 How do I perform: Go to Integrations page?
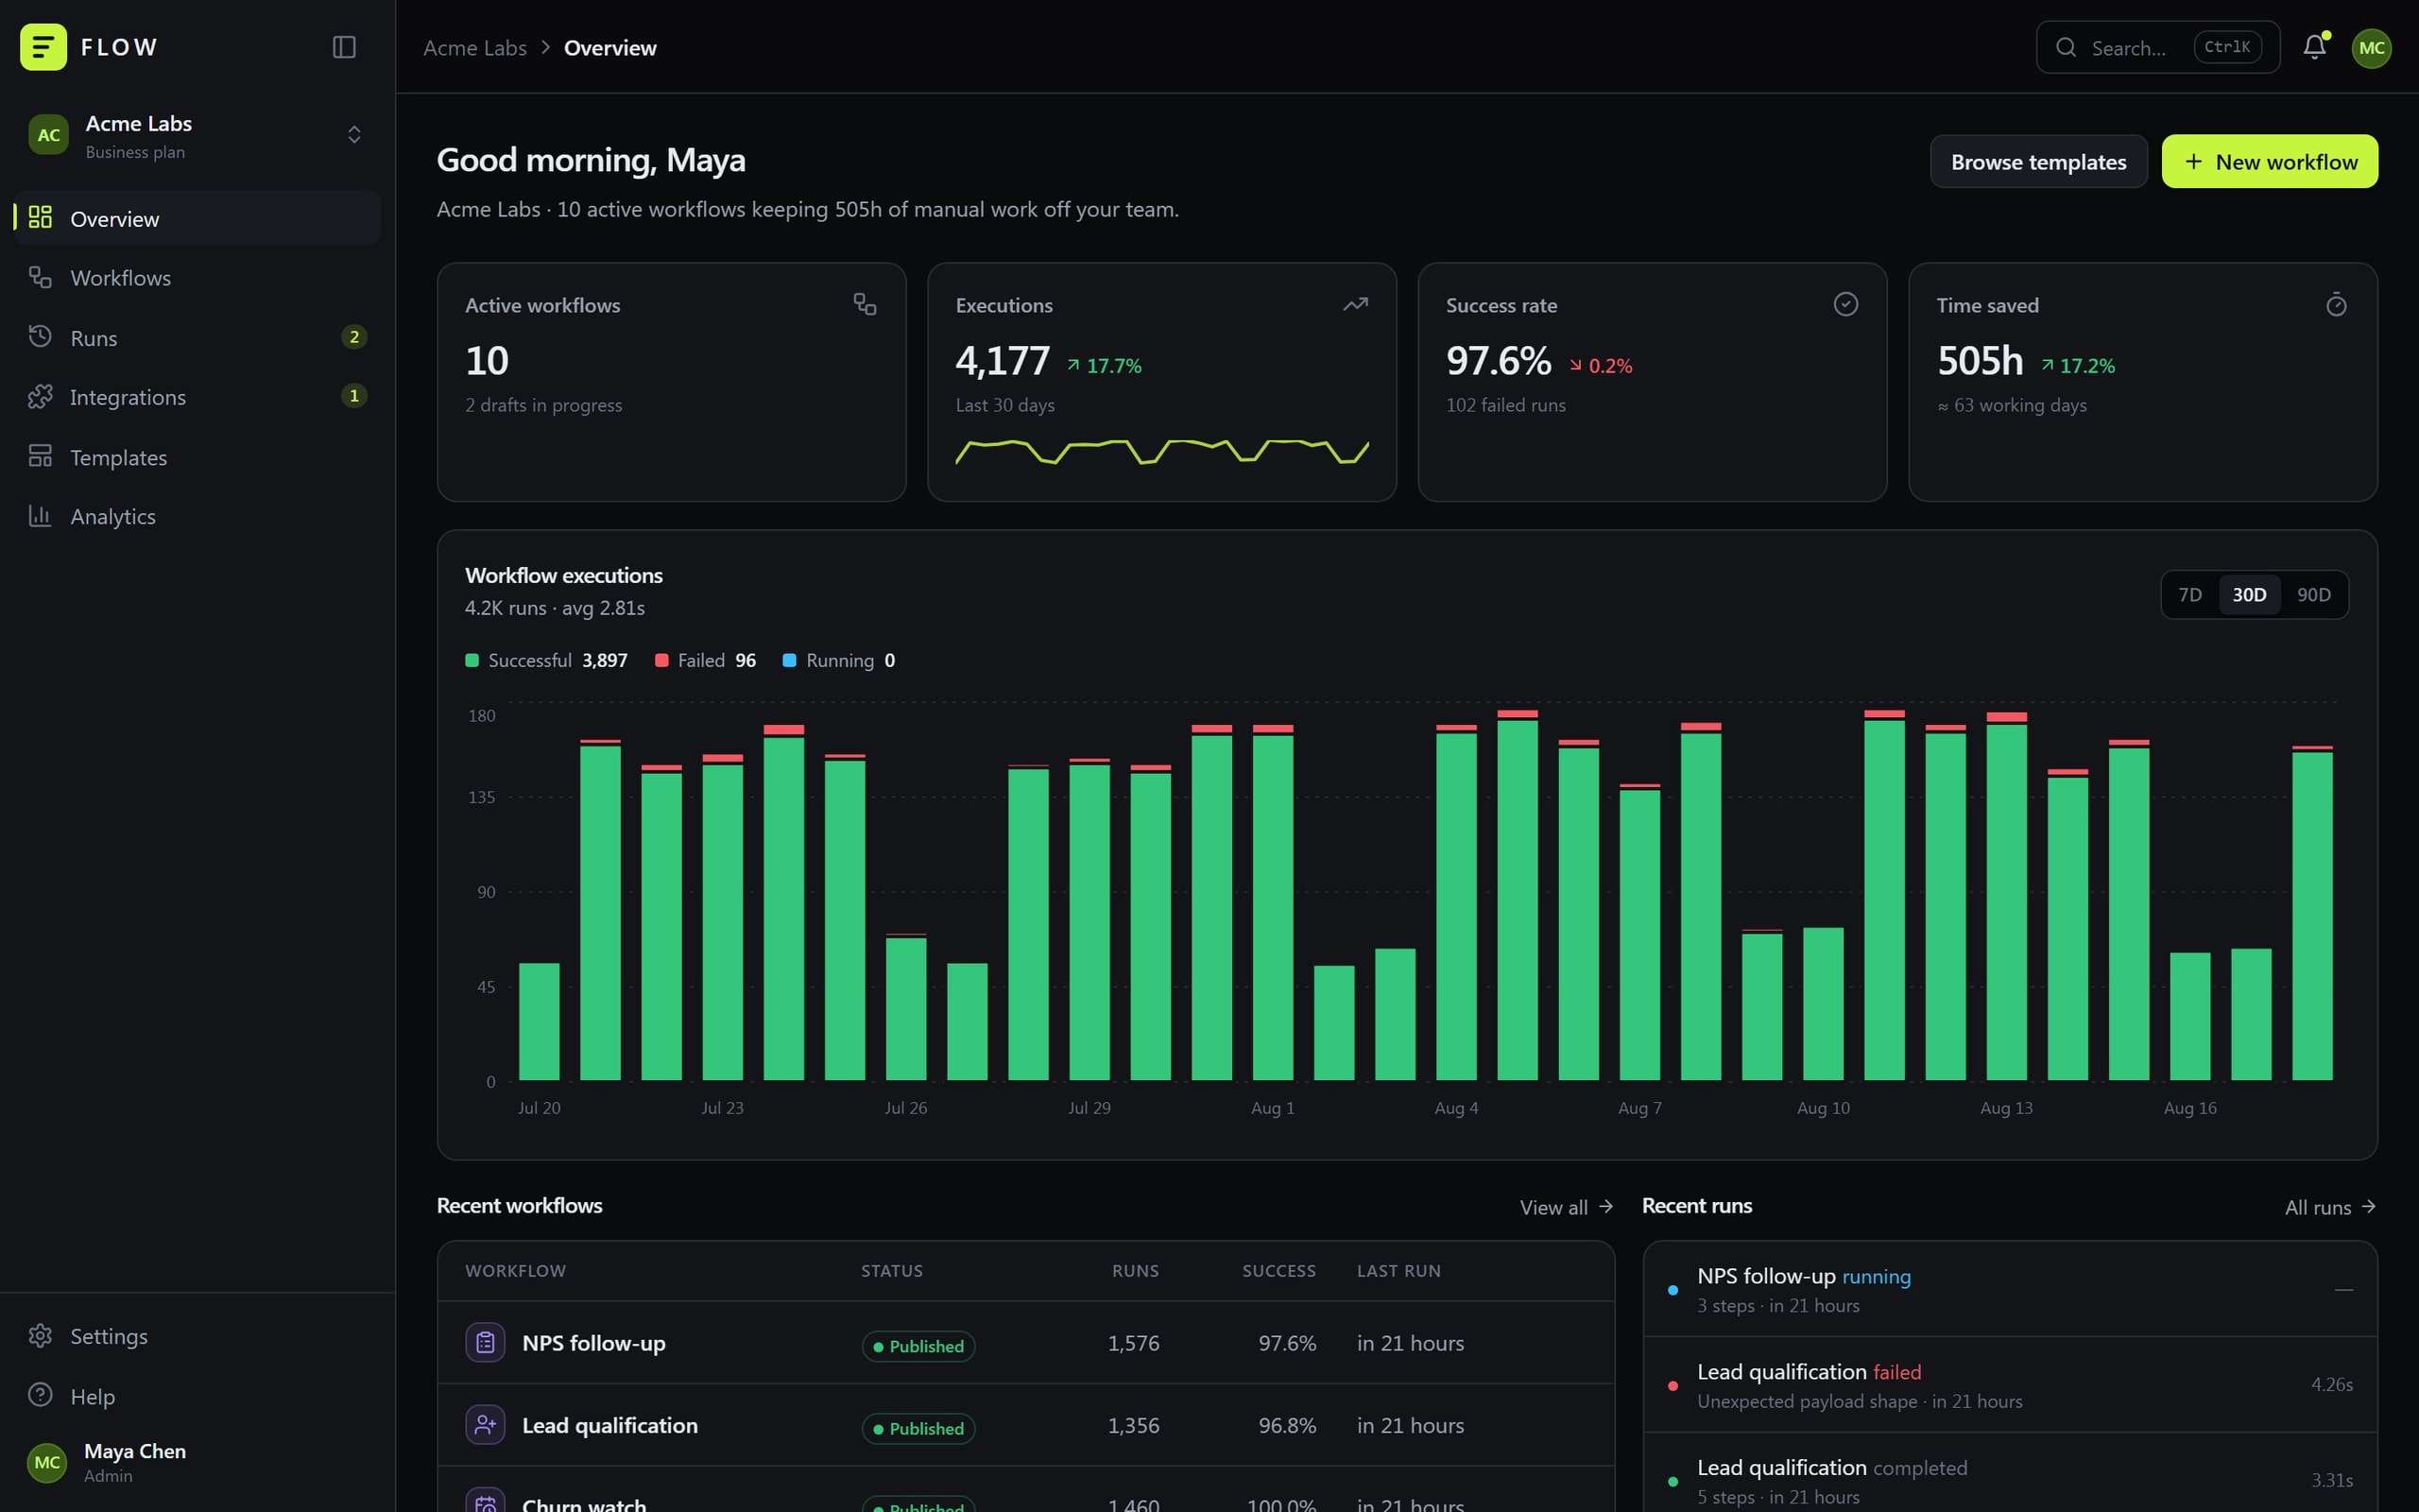(197, 397)
